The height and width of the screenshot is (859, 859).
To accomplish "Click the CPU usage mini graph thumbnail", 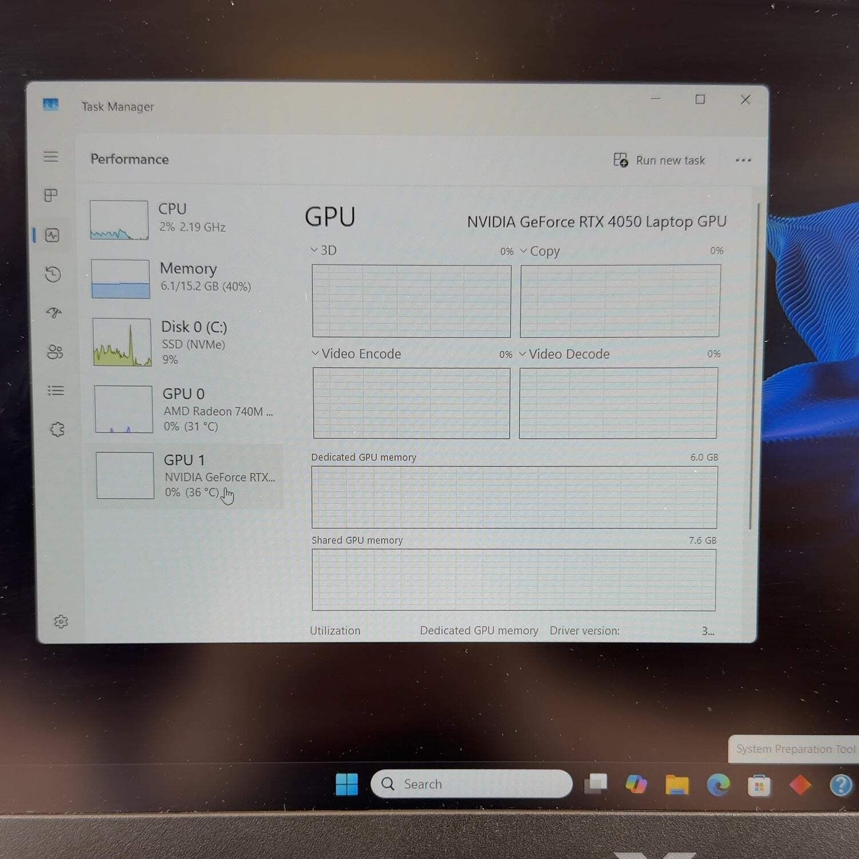I will coord(119,220).
